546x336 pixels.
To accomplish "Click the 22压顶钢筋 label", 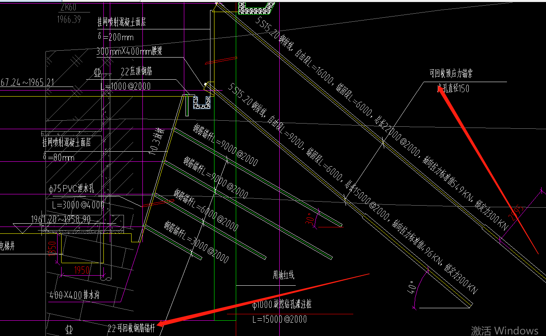I will pyautogui.click(x=136, y=72).
